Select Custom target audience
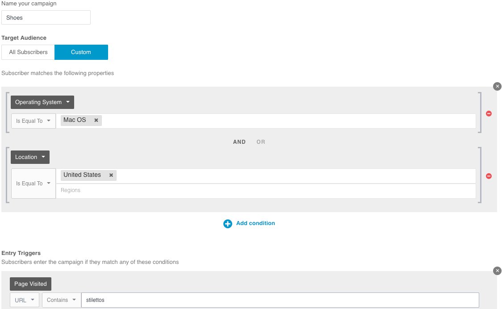Screen dimensions: 502x309 click(81, 52)
